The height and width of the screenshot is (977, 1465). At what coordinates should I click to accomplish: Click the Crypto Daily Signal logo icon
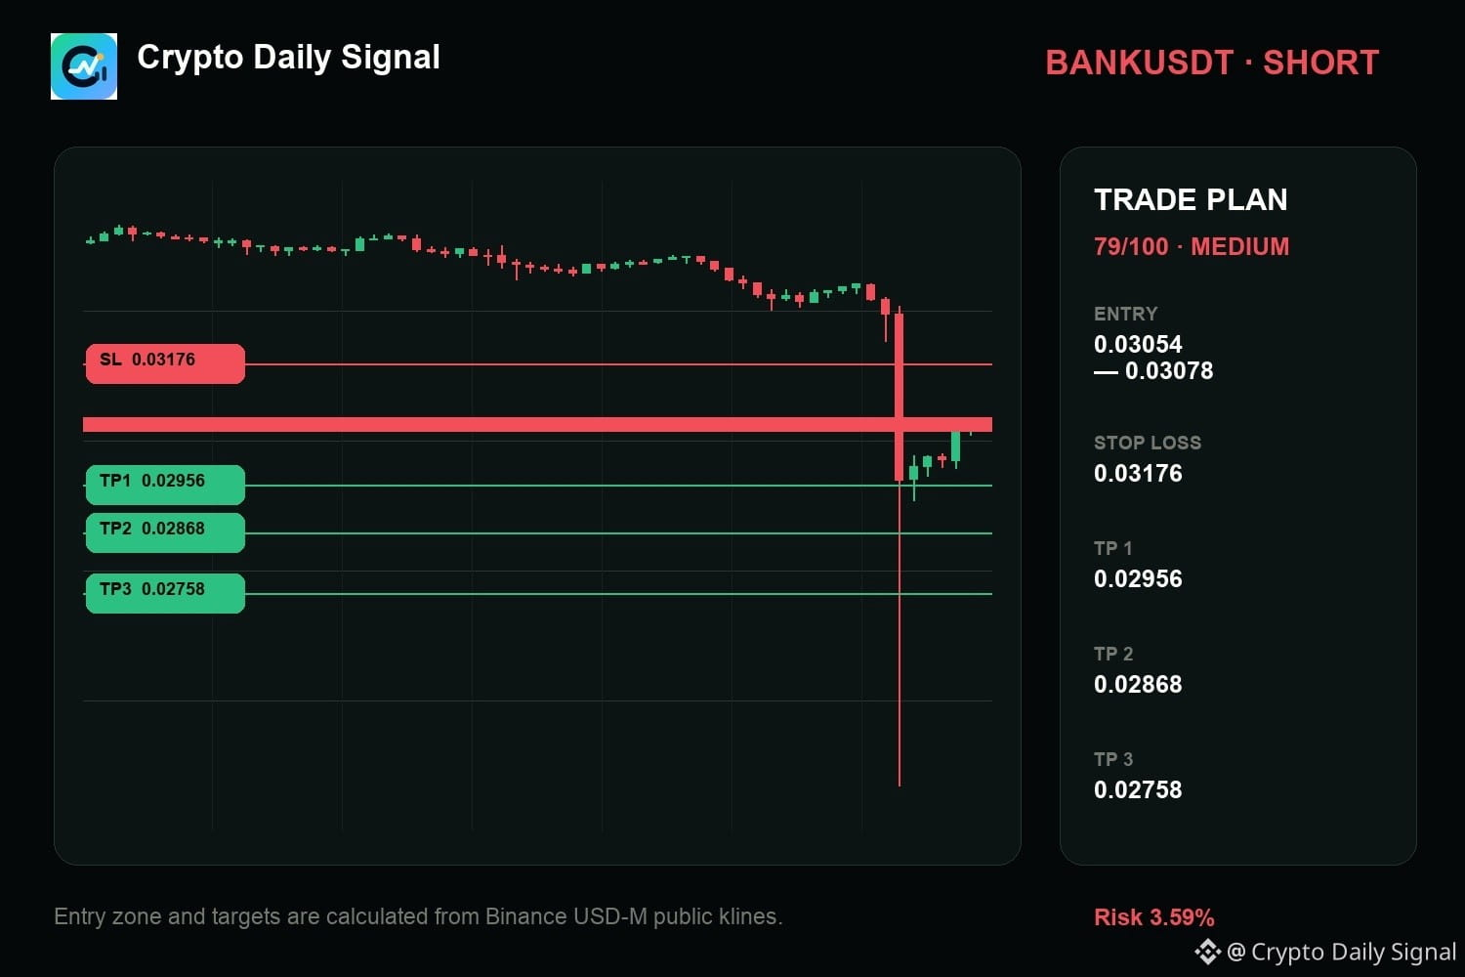[84, 66]
